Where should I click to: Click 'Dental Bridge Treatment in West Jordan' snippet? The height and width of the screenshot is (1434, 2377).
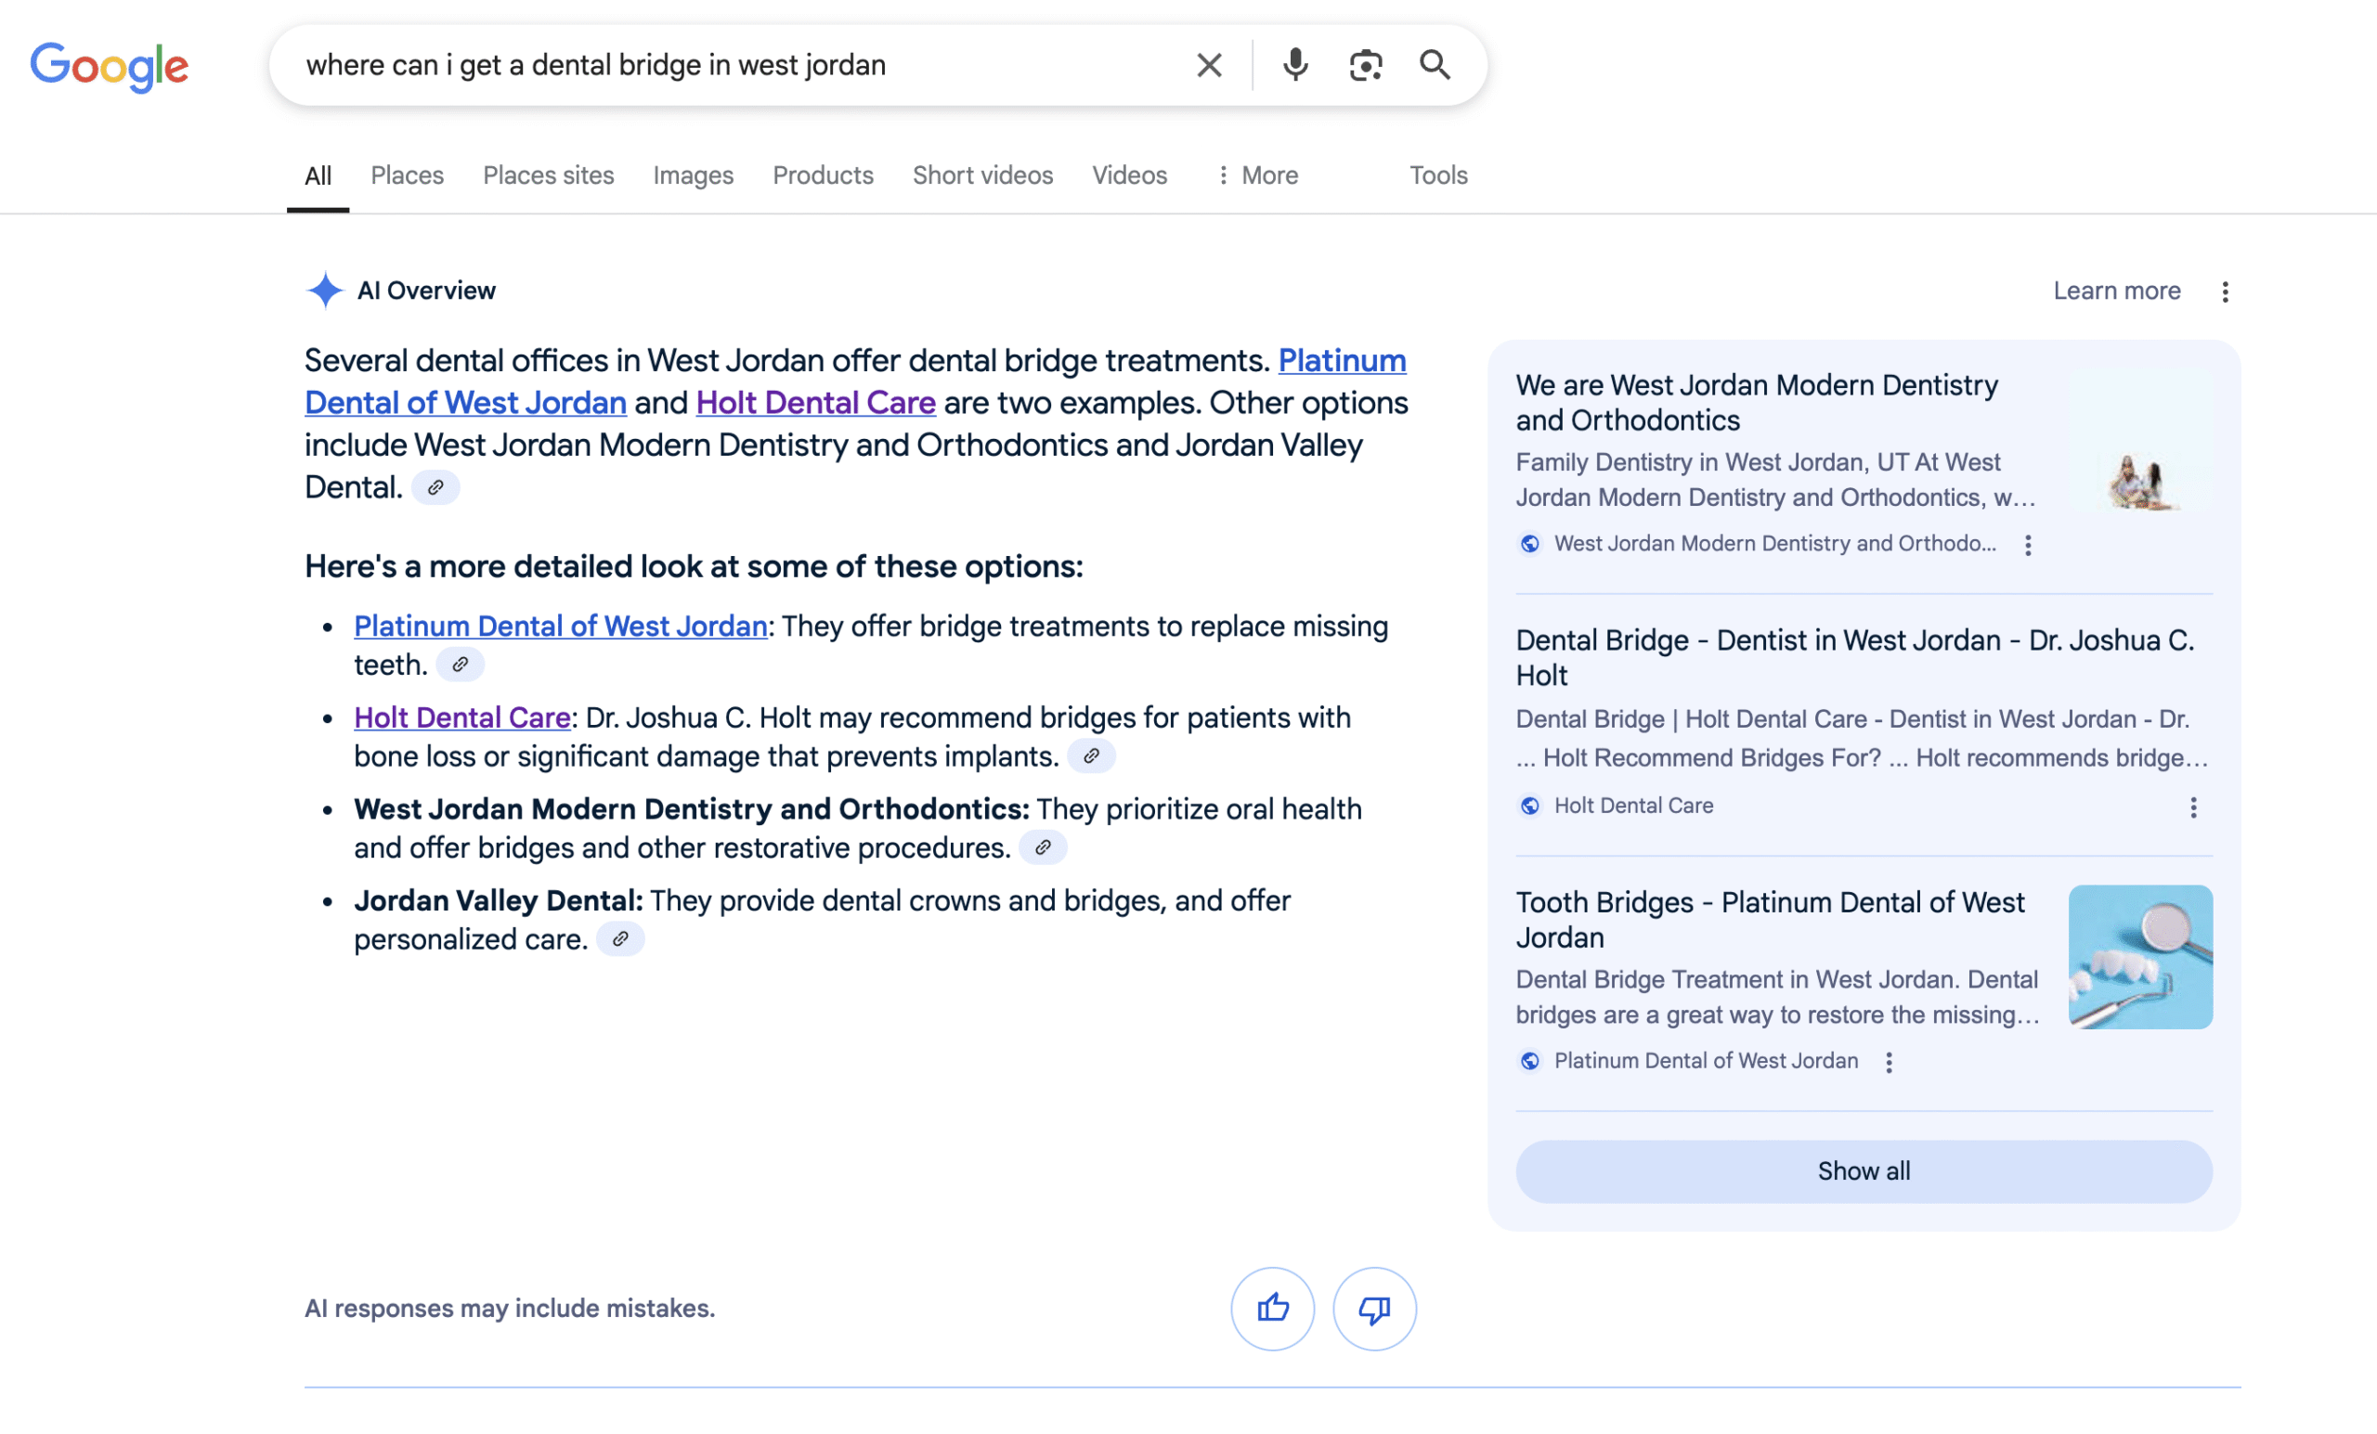[1777, 998]
